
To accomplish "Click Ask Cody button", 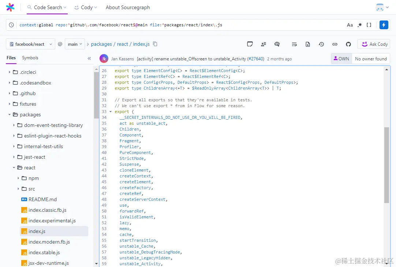I will [374, 44].
